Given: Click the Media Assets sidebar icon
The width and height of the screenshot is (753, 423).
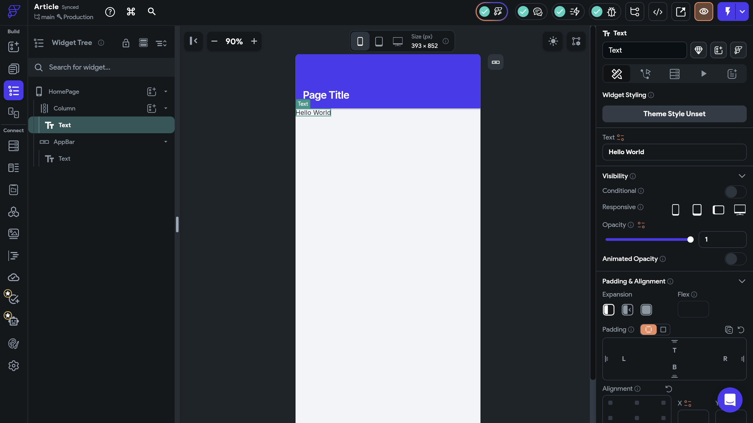Looking at the screenshot, I should (13, 233).
